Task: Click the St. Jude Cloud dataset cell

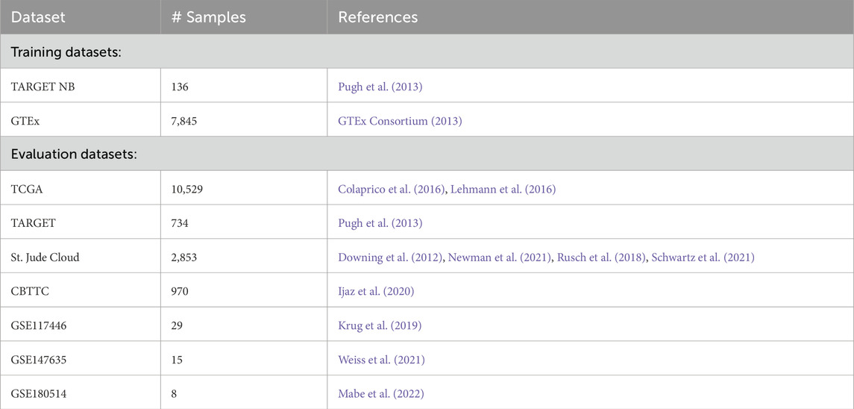Action: pyautogui.click(x=45, y=257)
